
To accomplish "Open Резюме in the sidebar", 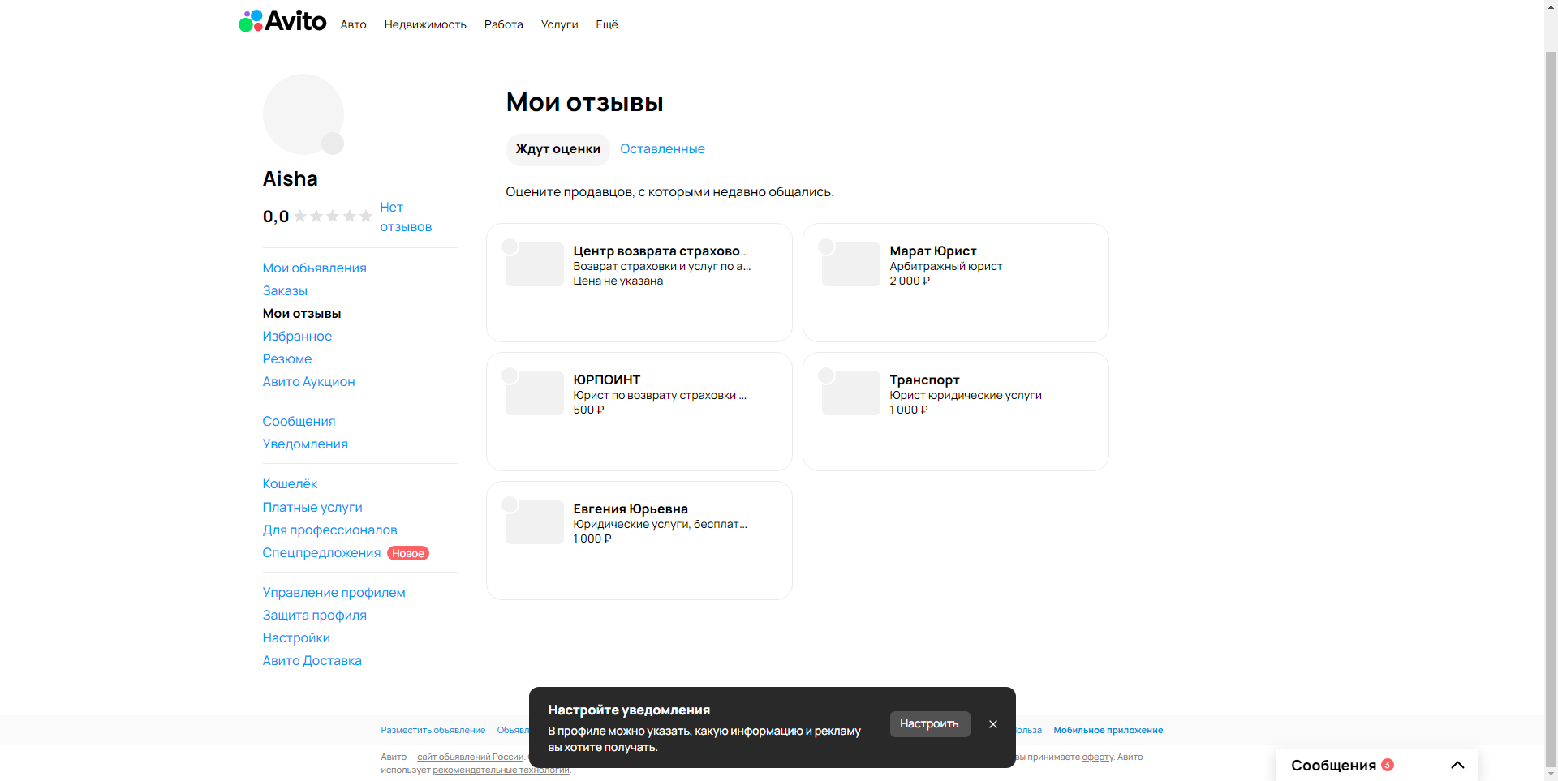I will pyautogui.click(x=286, y=359).
